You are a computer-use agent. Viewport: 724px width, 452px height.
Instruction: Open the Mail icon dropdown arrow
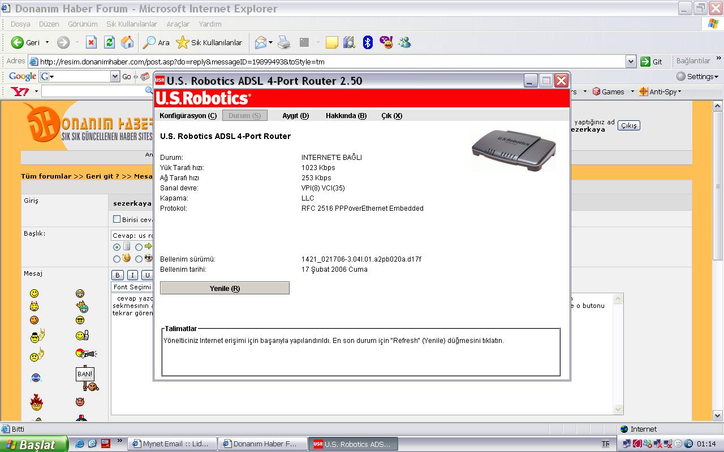click(270, 42)
